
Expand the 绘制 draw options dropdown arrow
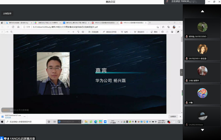(x=131, y=32)
